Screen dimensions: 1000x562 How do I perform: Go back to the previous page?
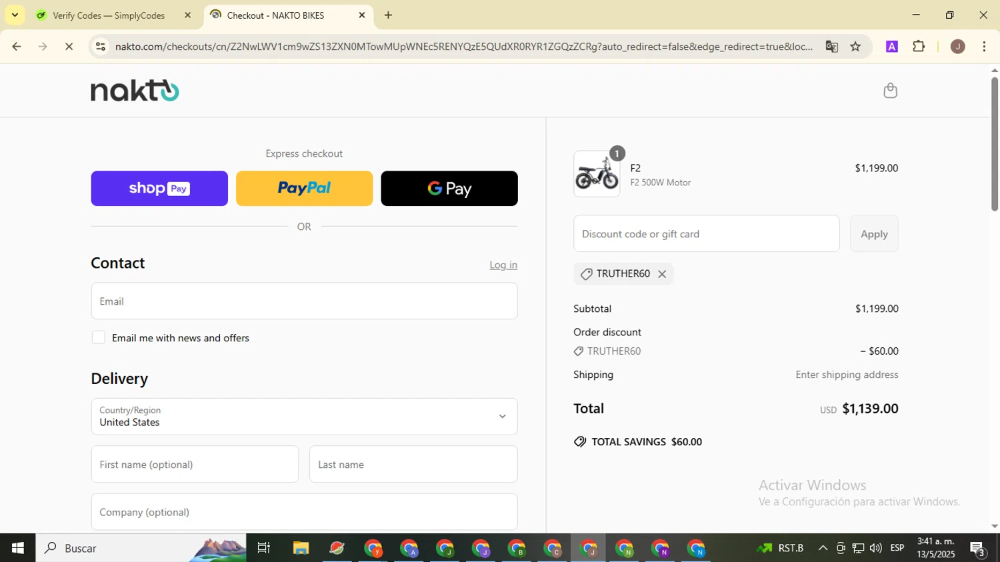[x=17, y=47]
